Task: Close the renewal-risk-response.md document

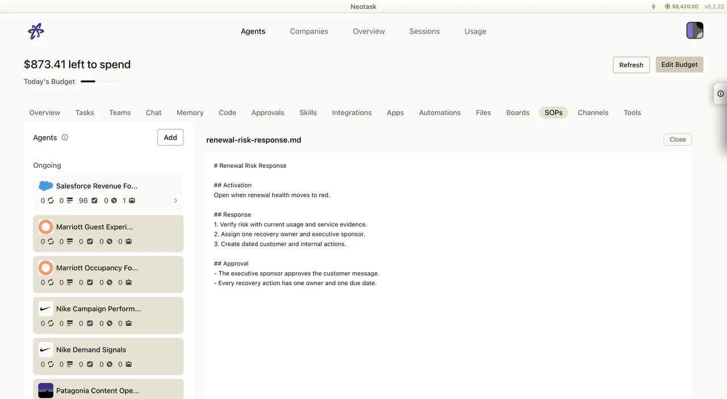Action: coord(678,139)
